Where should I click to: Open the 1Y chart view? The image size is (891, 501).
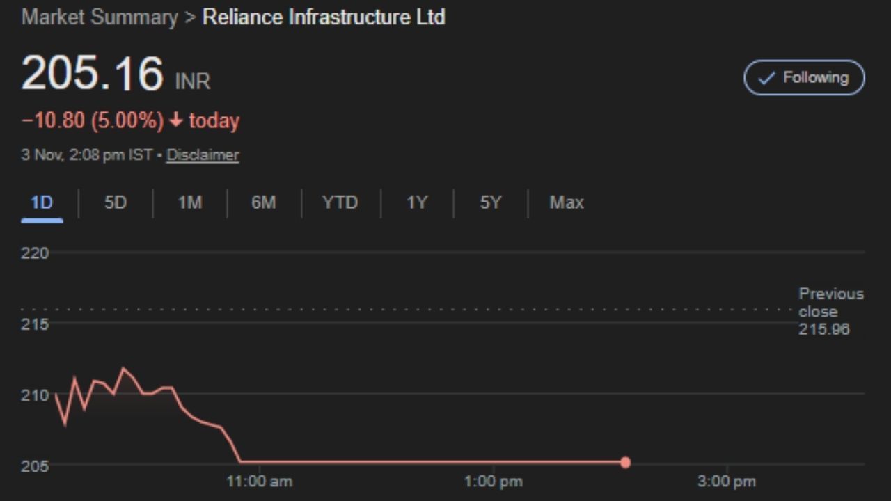tap(416, 202)
